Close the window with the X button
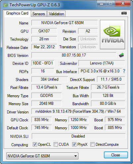Viewport: 133px width, 164px height. point(123,4)
